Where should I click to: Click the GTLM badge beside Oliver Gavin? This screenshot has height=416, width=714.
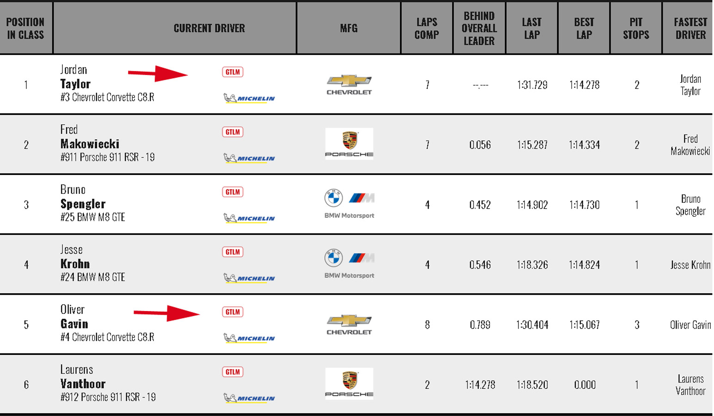[233, 312]
